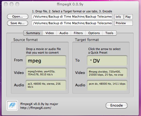This screenshot has height=116, width=141.
Task: Click the source mpeg format box
Action: (x=46, y=60)
